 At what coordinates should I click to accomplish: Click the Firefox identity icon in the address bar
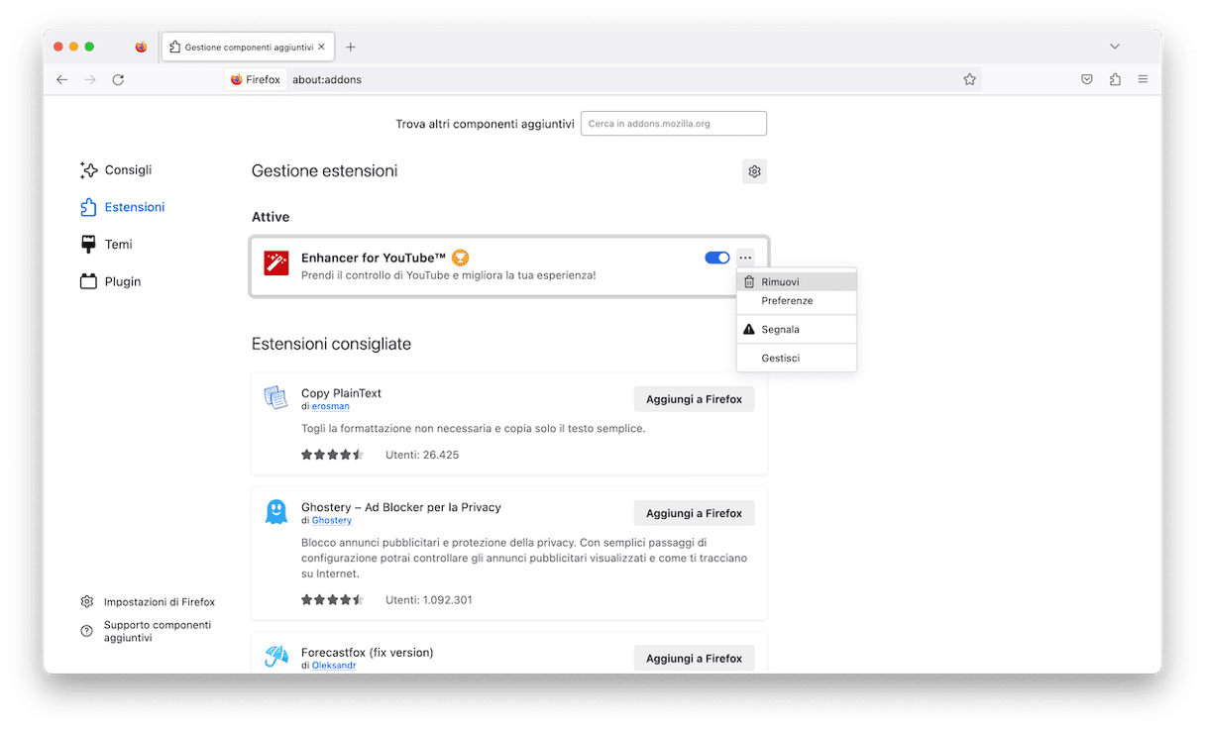click(x=237, y=79)
